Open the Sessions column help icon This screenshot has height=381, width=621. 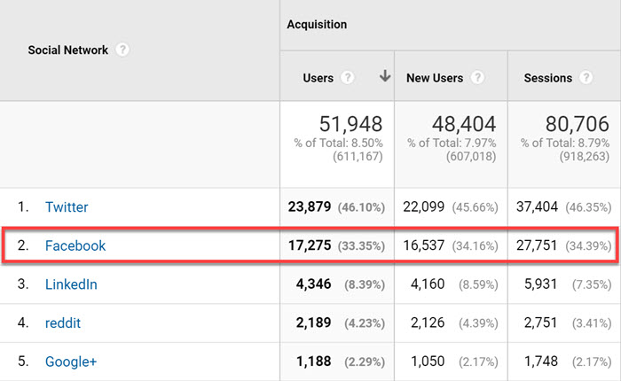[x=586, y=78]
